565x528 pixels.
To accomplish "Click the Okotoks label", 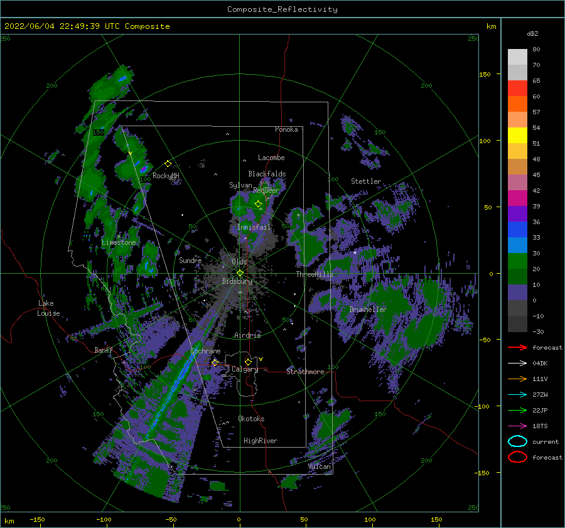I will coord(251,419).
